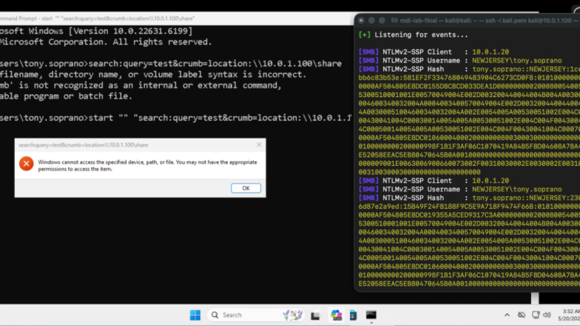Click the zoom dot on ssh terminal
580x326 pixels.
pos(382,21)
